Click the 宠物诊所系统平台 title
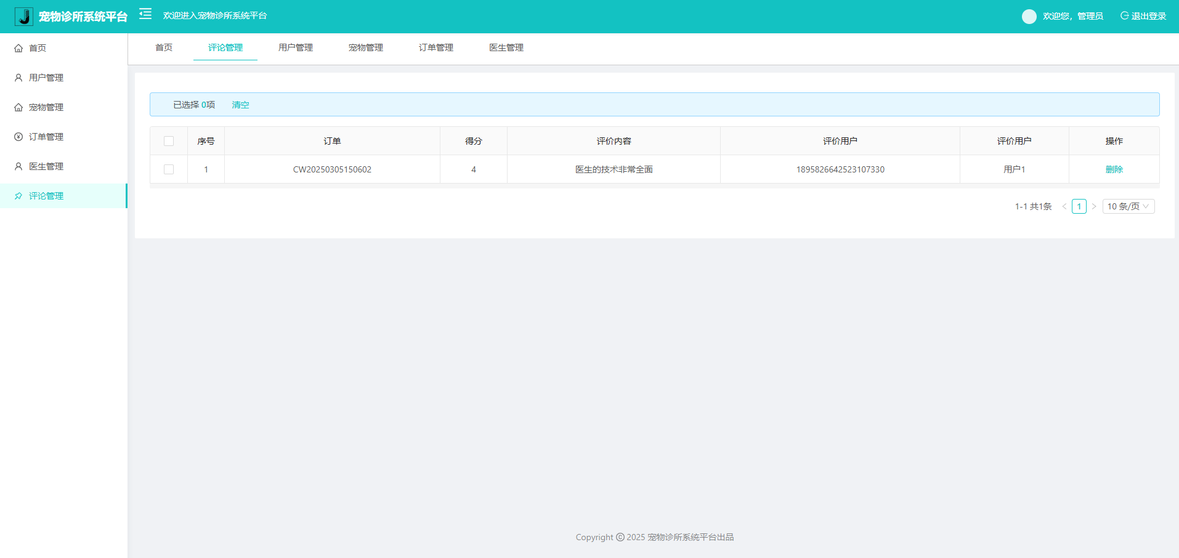1179x558 pixels. point(83,17)
